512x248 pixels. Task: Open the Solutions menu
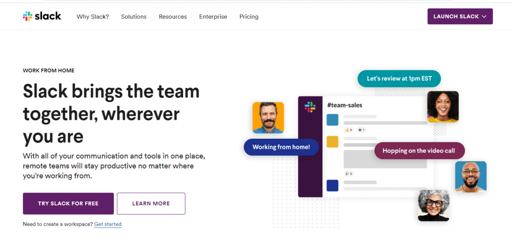[134, 16]
